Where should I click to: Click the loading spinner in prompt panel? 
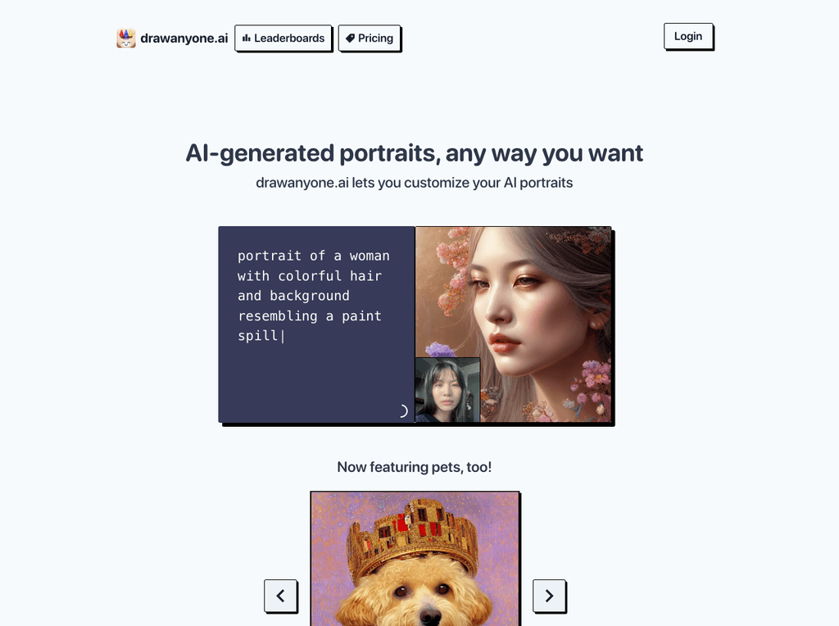[x=402, y=411]
